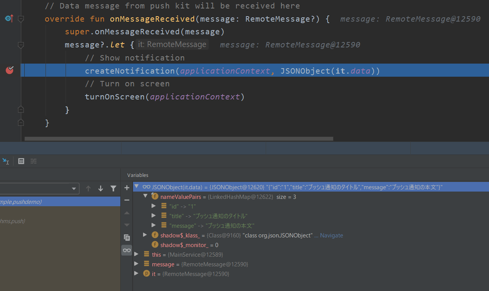This screenshot has height=291, width=489.
Task: Click the parameter icon next to it
Action: 147,274
